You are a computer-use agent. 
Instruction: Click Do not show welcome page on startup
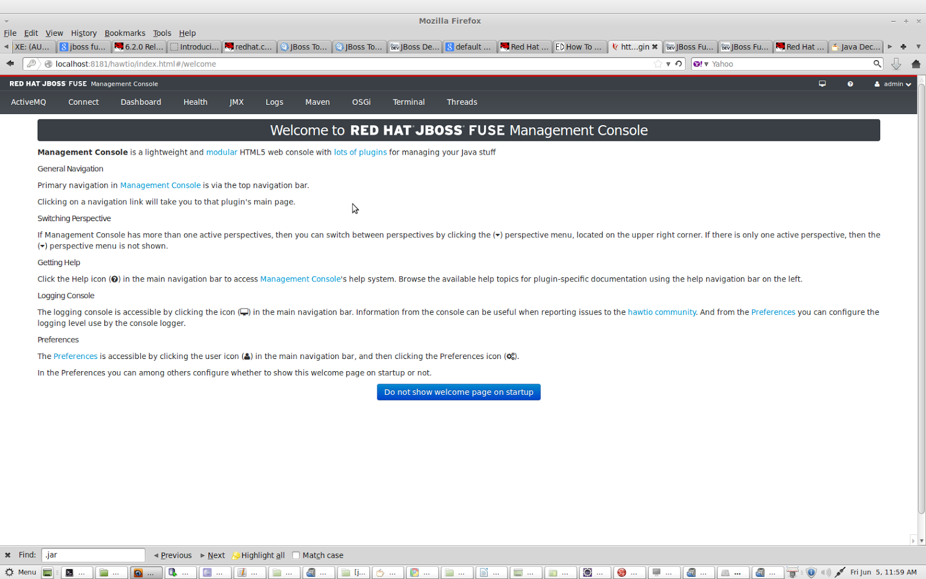pyautogui.click(x=458, y=392)
